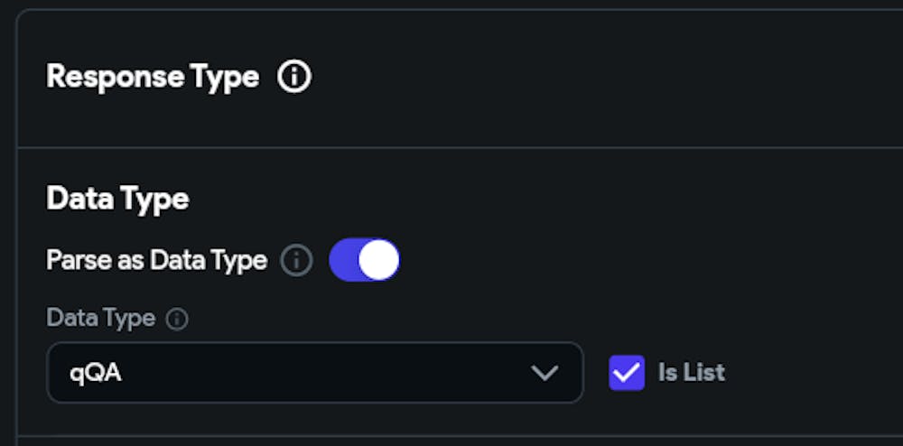Click the empty middle of the Data Type combo box
Screen dimensions: 903x446
pyautogui.click(x=316, y=372)
